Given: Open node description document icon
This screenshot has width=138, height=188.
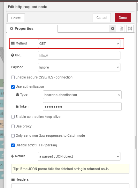Looking at the screenshot, I should coord(121,29).
